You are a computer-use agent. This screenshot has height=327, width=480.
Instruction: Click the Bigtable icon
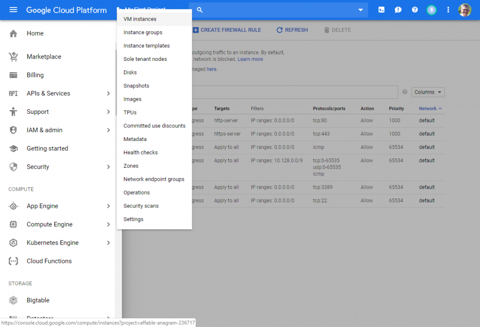(13, 300)
